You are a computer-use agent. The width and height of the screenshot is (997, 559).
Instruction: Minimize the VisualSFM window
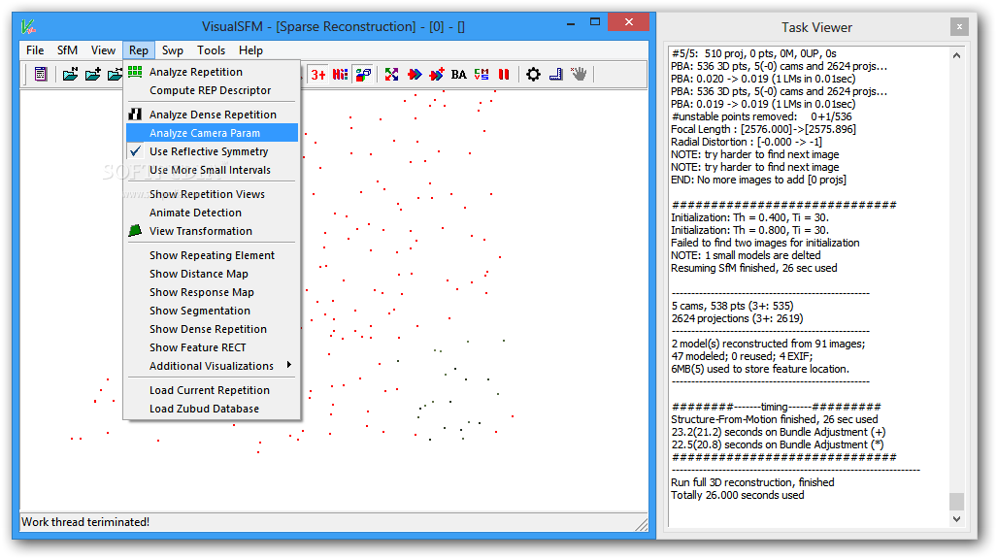[x=571, y=23]
